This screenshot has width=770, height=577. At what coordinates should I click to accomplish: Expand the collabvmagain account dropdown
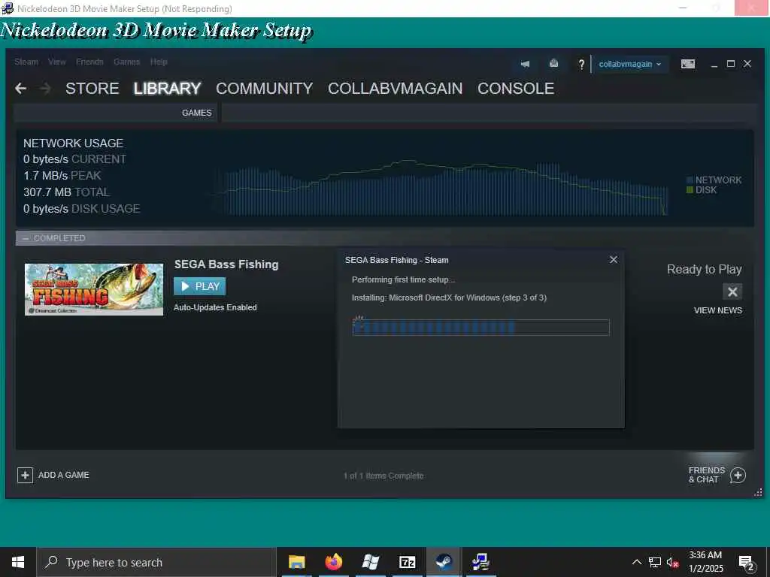tap(630, 65)
